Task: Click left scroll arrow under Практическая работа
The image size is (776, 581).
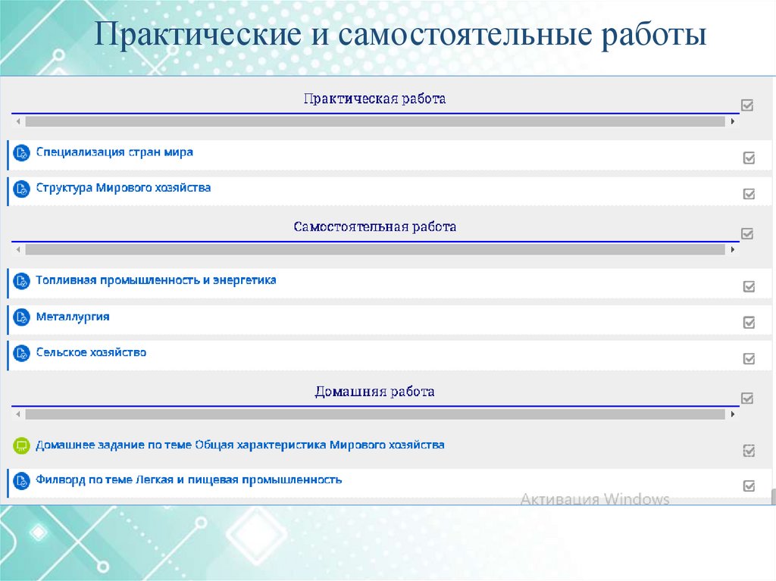Action: (18, 121)
